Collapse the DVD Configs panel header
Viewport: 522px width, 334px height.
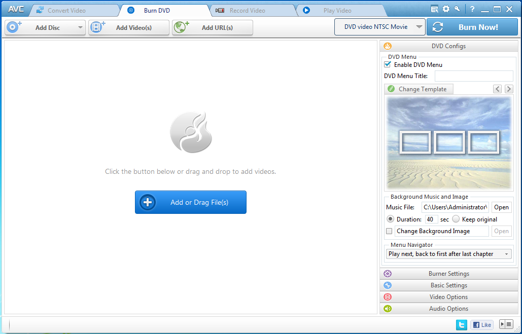click(449, 46)
